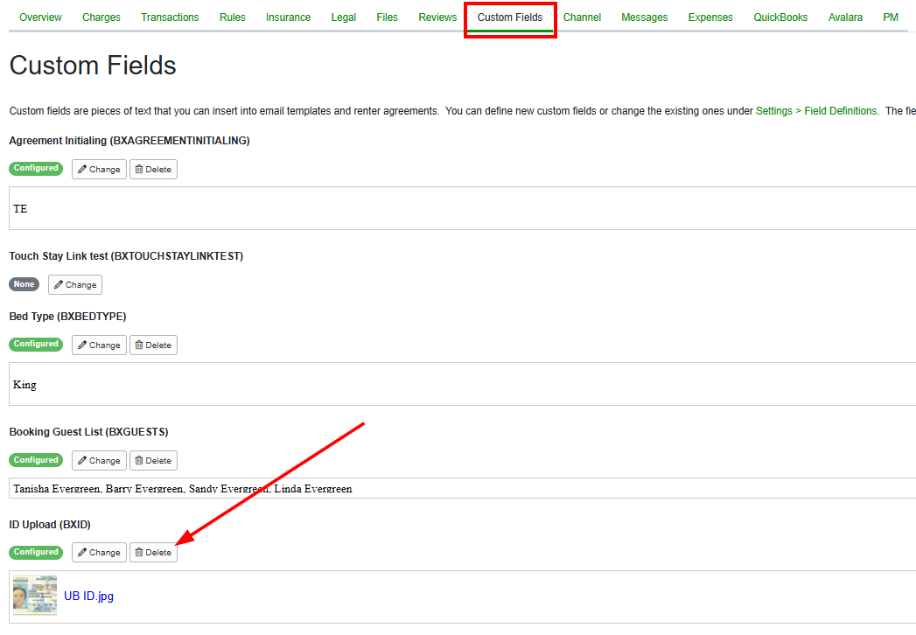The image size is (916, 635).
Task: Click the Change button for ID Upload
Action: coord(99,552)
